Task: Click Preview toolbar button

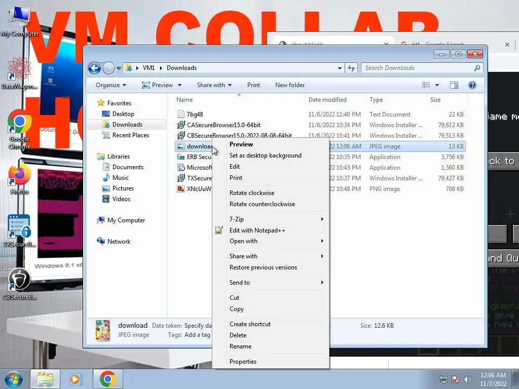Action: coord(158,85)
